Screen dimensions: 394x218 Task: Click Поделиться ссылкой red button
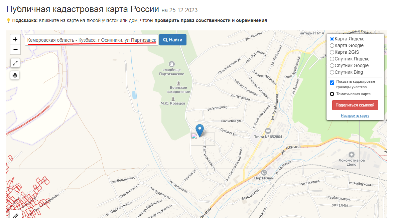pyautogui.click(x=355, y=105)
